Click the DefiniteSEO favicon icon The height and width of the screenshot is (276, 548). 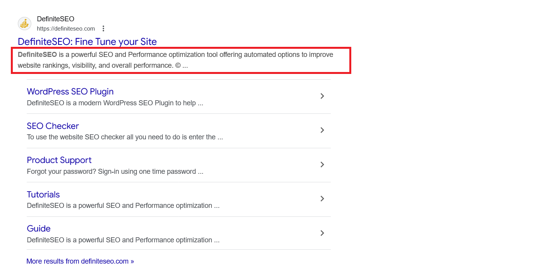click(x=24, y=24)
